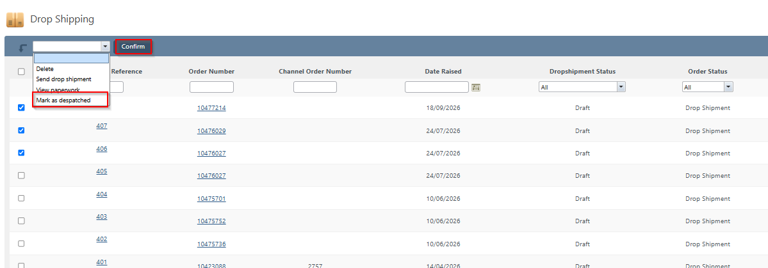Open order number 10476029 link
768x268 pixels.
(x=211, y=131)
